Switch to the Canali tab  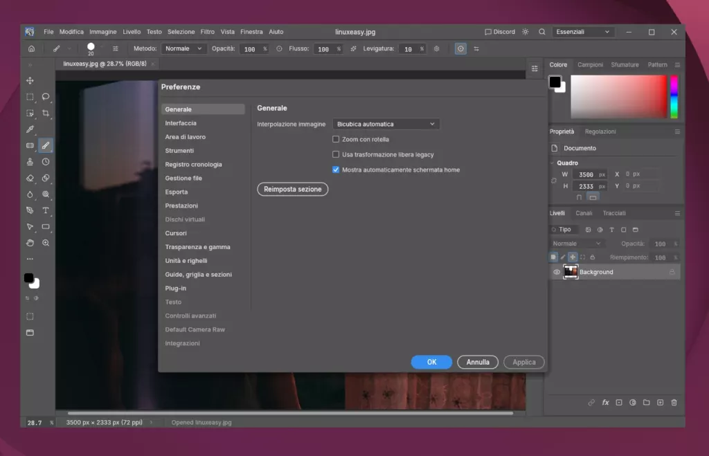point(583,213)
